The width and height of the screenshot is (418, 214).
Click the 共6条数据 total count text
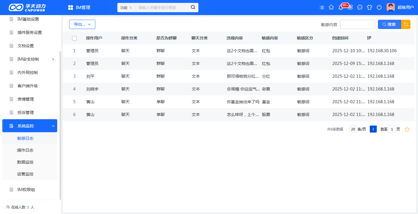(335, 129)
